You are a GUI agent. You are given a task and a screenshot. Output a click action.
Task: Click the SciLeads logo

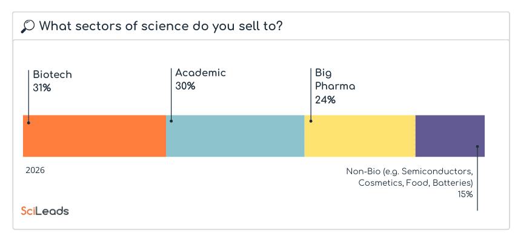[45, 211]
